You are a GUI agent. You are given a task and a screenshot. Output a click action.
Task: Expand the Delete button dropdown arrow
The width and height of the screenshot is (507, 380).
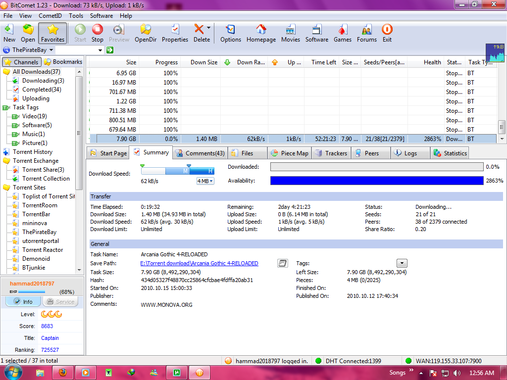pyautogui.click(x=209, y=28)
